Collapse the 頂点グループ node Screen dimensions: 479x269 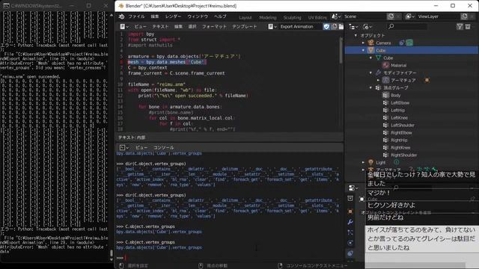(x=371, y=88)
